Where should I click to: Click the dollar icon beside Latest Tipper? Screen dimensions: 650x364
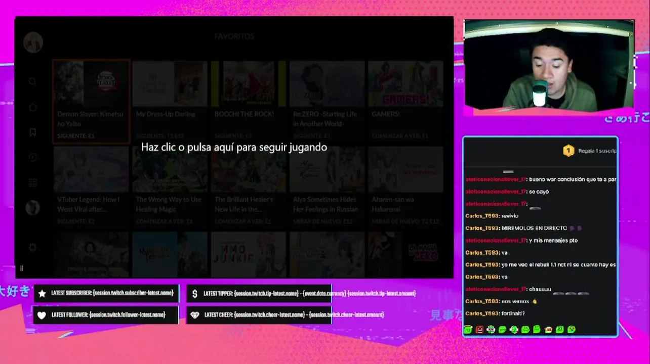pos(195,293)
